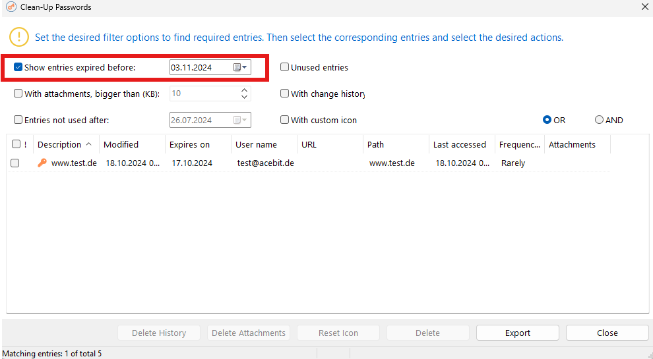The height and width of the screenshot is (359, 653).
Task: Click user name test@acebit.de cell
Action: [x=266, y=163]
